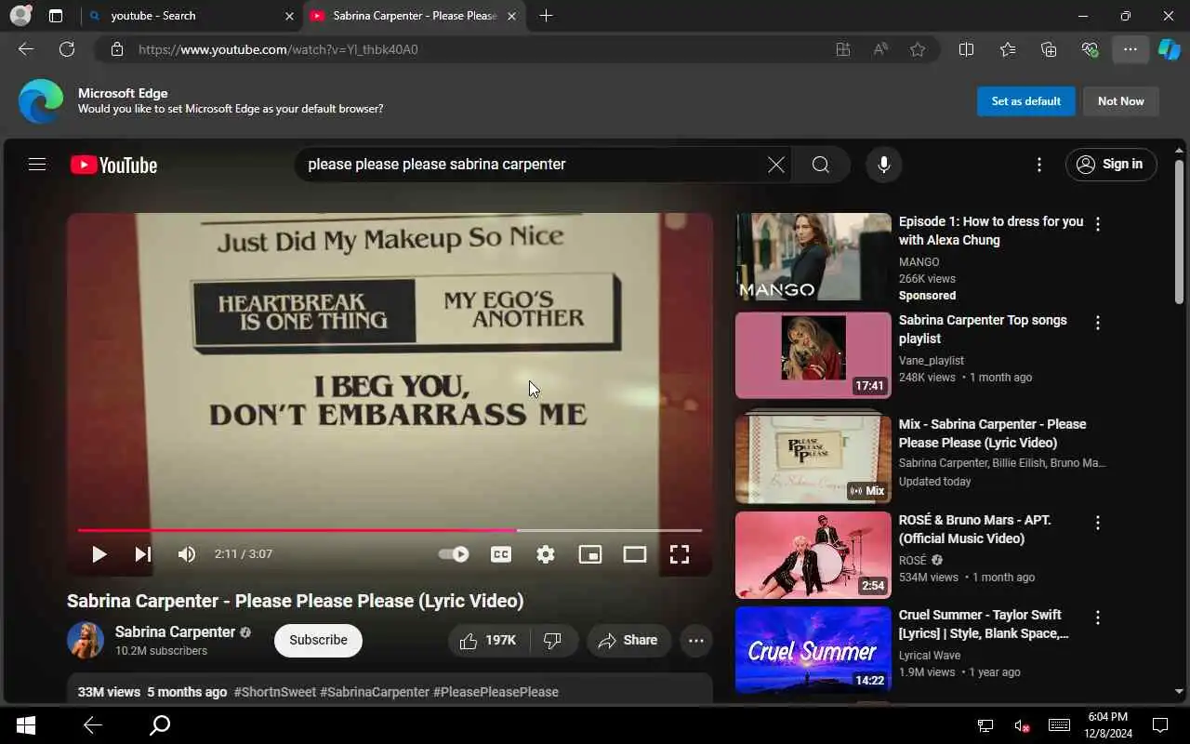
Task: Open options for ROSÉ & Bruno Mars APT. video
Action: click(1098, 523)
